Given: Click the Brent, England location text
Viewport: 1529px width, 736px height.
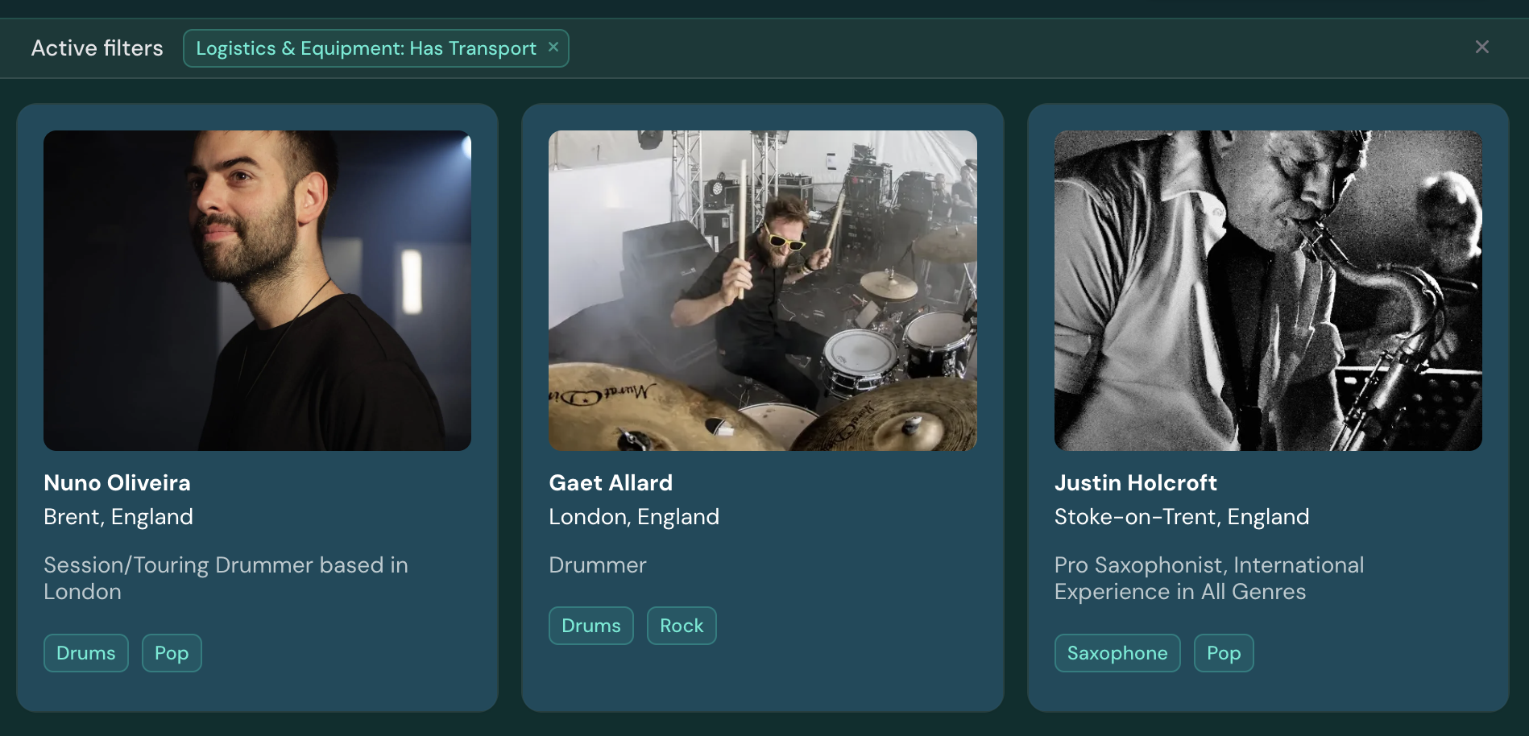Looking at the screenshot, I should [x=118, y=517].
